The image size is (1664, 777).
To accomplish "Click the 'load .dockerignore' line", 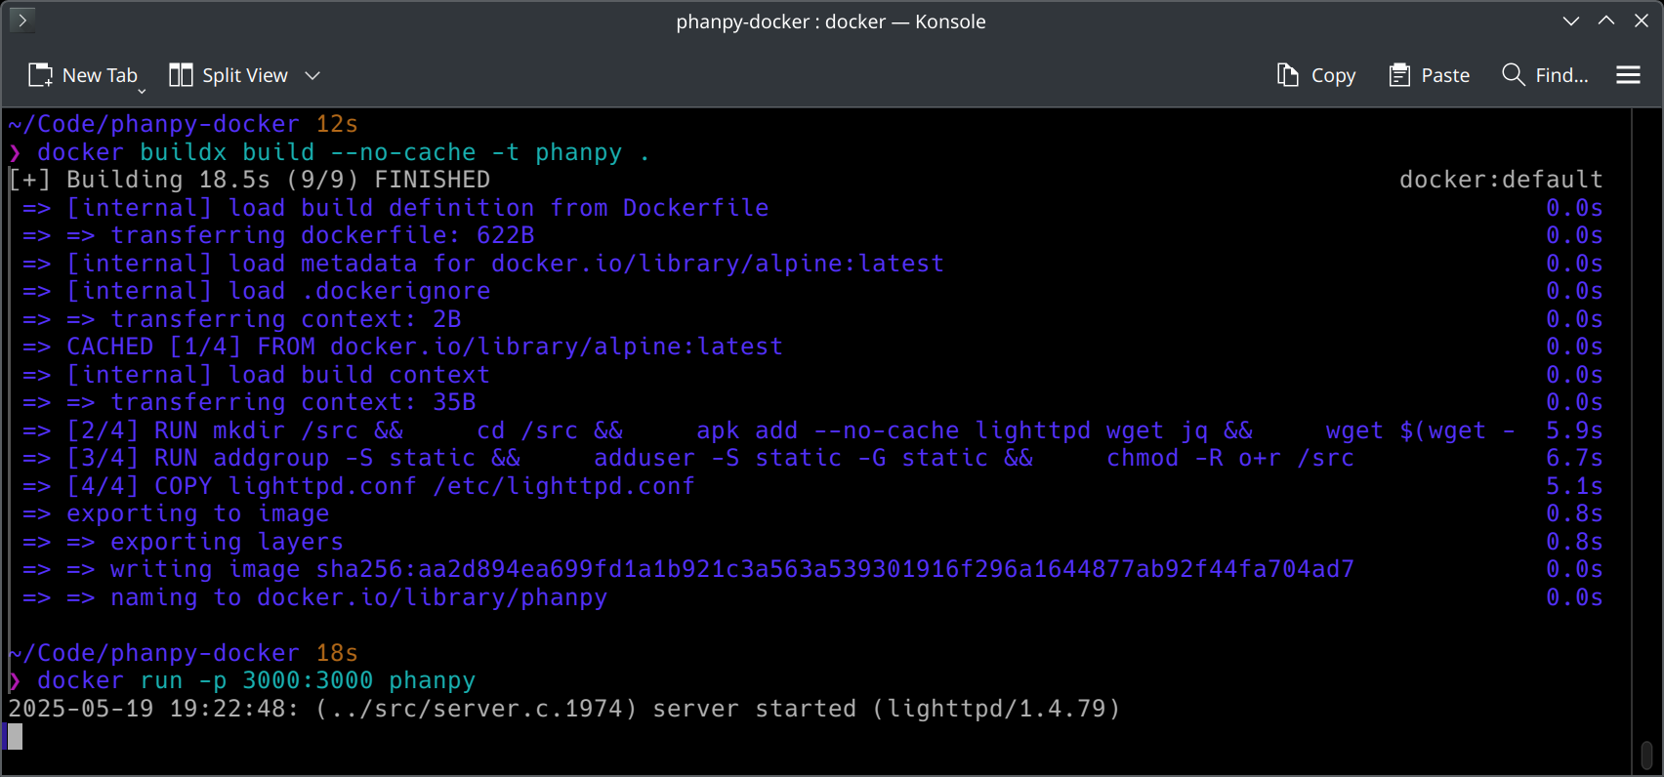I will (x=256, y=291).
